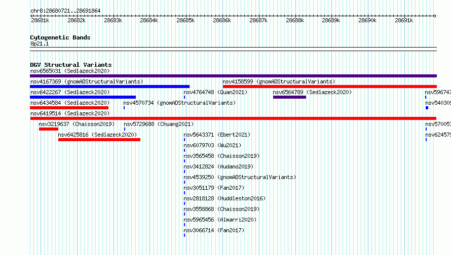Select nsv6419514 (Sedlazeck2020) variant label

[70, 113]
